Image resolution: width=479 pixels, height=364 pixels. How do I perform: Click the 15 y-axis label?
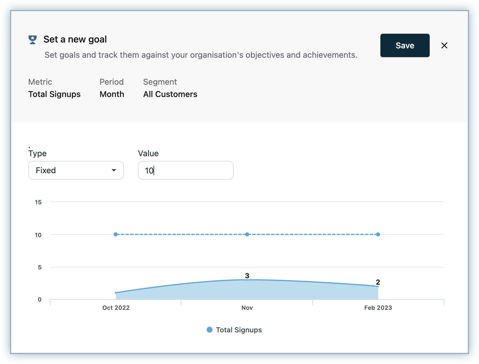tap(38, 202)
